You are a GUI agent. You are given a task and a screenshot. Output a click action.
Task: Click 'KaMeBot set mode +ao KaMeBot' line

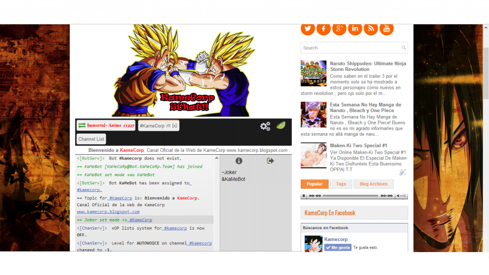pos(116,175)
